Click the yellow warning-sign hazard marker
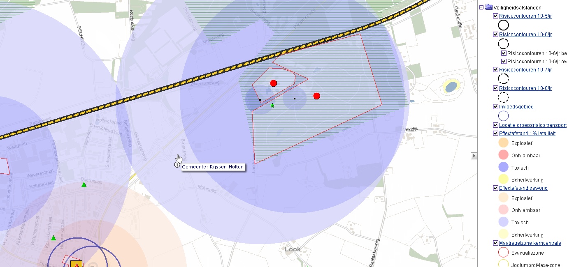567x267 pixels. tap(77, 264)
